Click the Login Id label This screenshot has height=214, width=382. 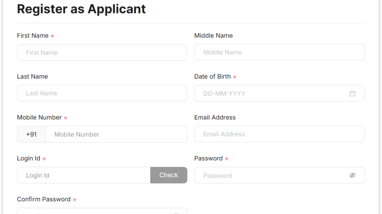click(x=28, y=158)
